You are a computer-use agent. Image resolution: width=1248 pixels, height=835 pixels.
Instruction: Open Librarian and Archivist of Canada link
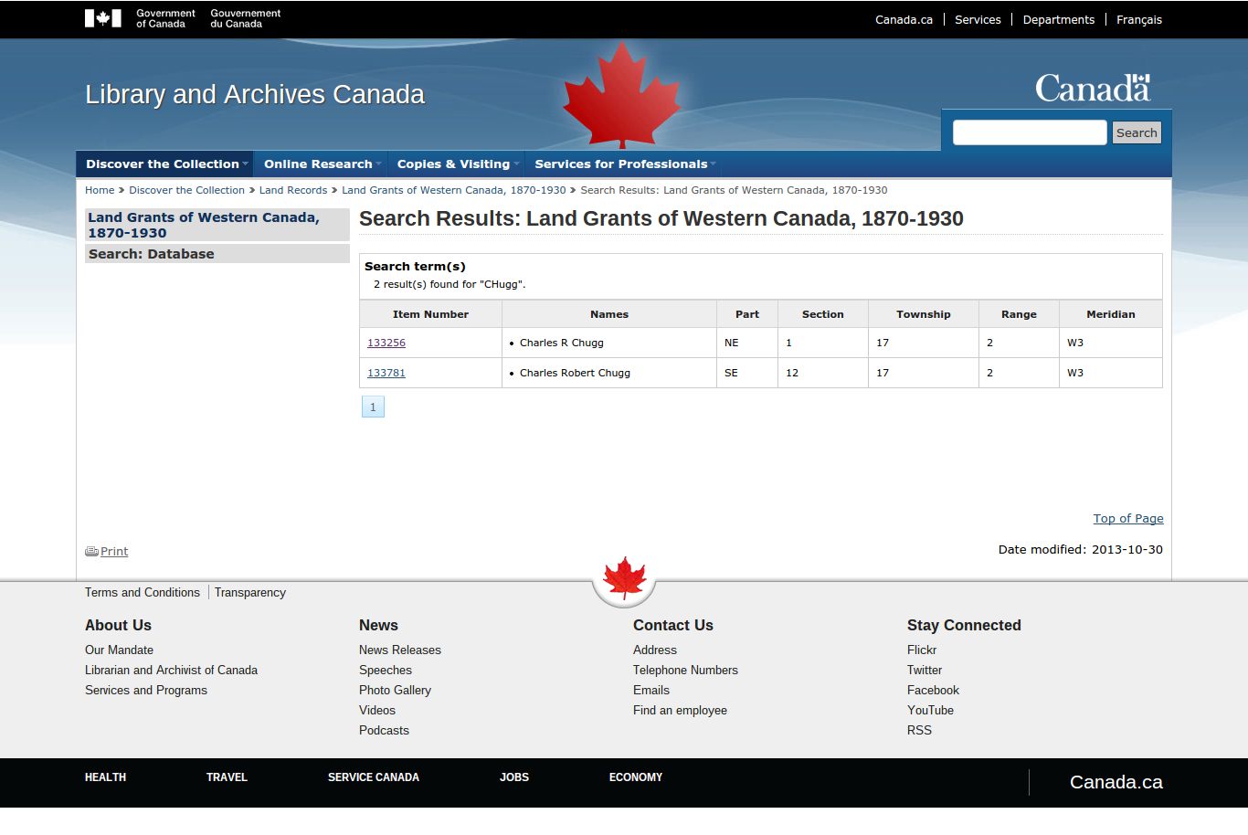tap(171, 670)
